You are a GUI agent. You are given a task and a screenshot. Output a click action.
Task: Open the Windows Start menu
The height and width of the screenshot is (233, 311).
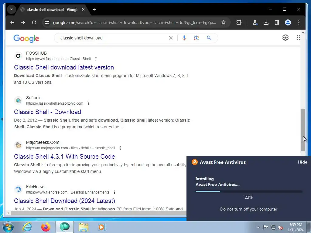pyautogui.click(x=8, y=227)
